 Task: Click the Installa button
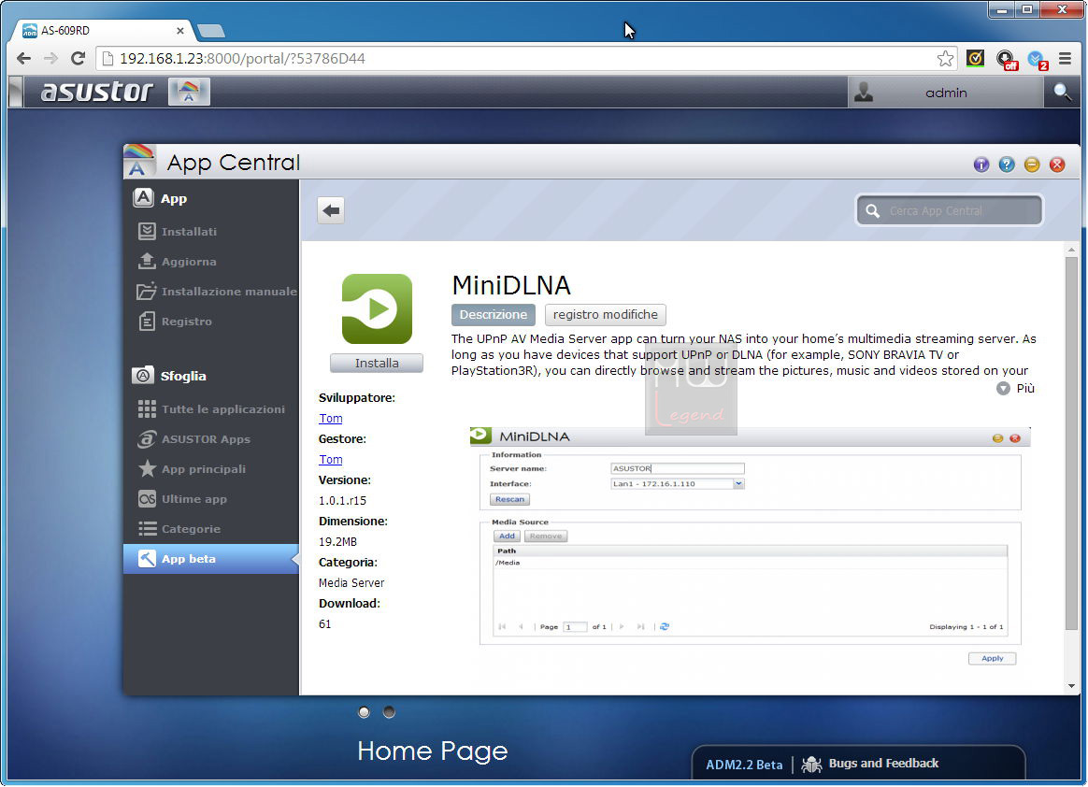point(377,363)
